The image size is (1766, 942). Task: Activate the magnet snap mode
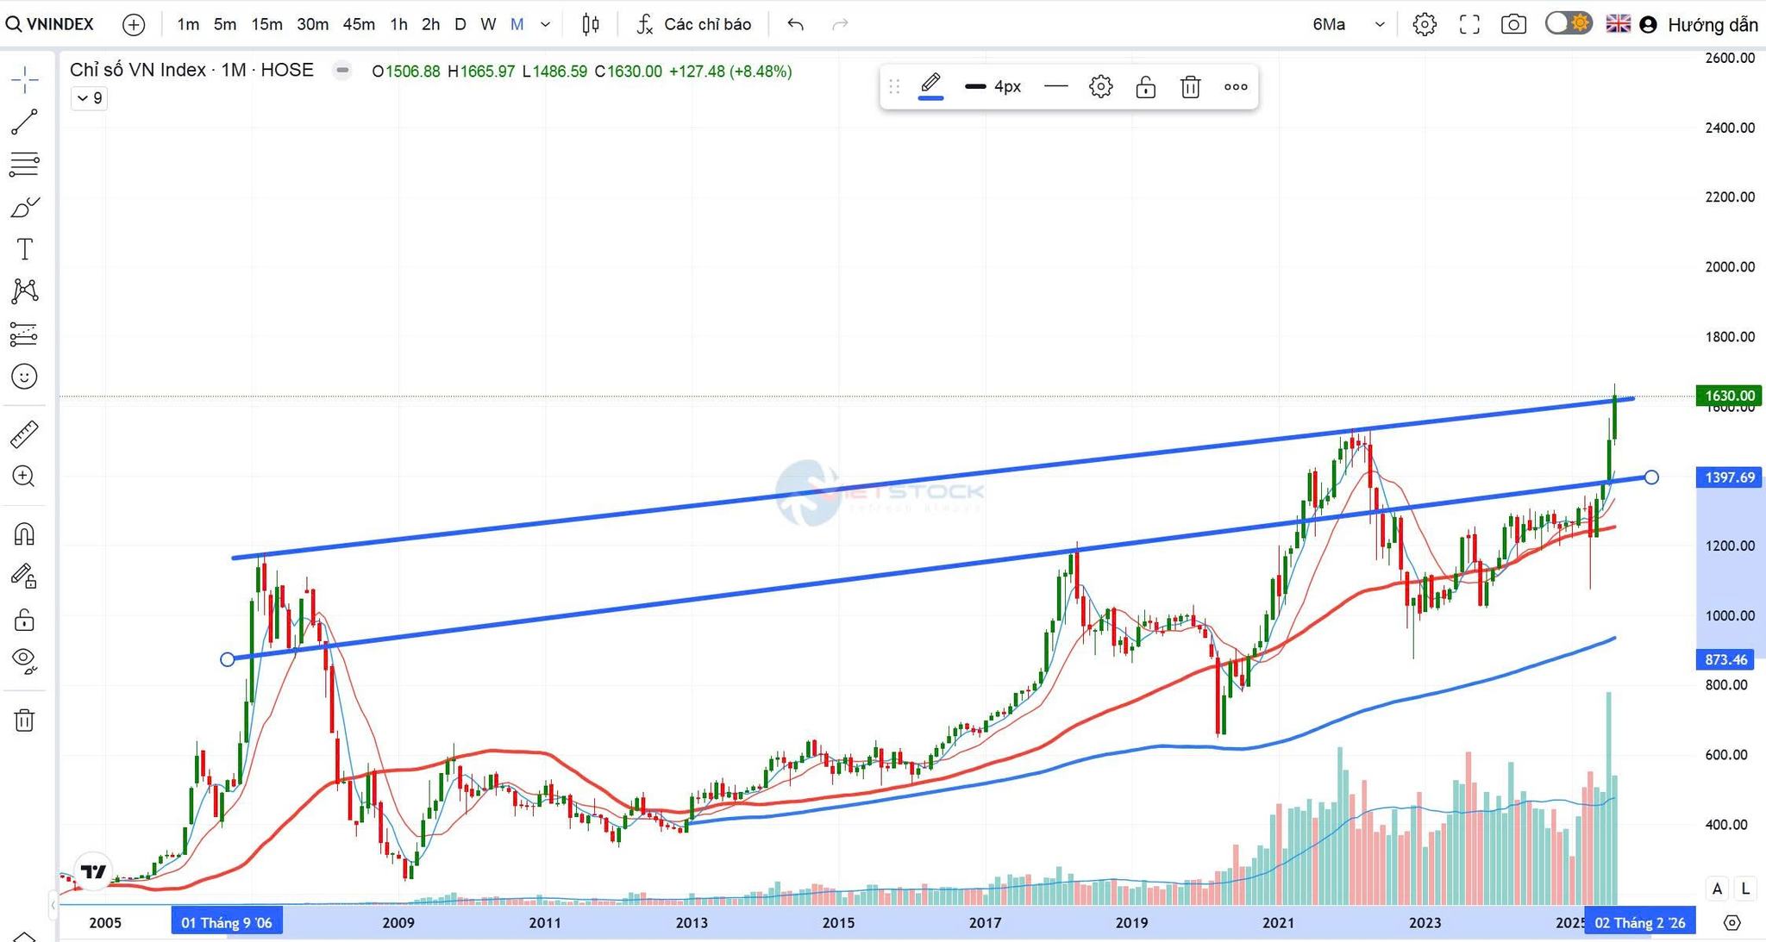click(x=24, y=534)
